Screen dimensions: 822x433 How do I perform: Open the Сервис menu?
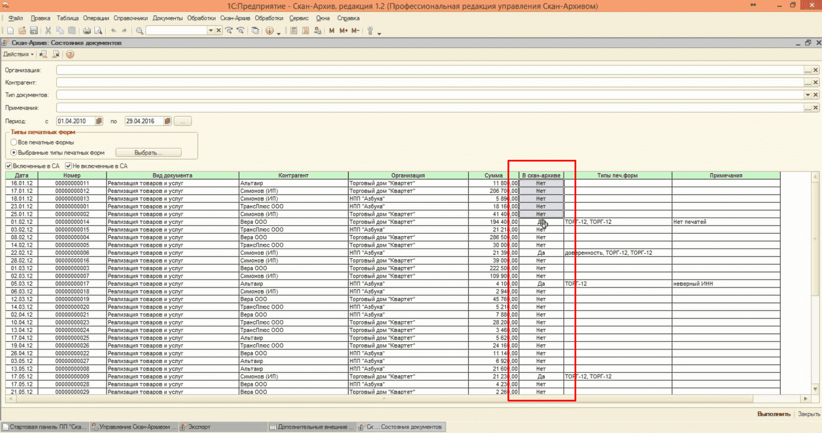pos(298,18)
